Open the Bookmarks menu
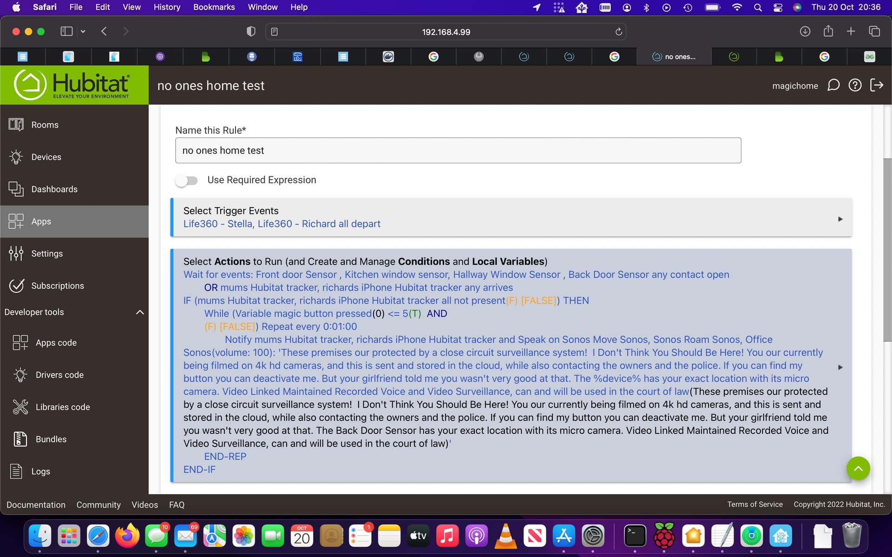This screenshot has height=557, width=892. click(214, 7)
